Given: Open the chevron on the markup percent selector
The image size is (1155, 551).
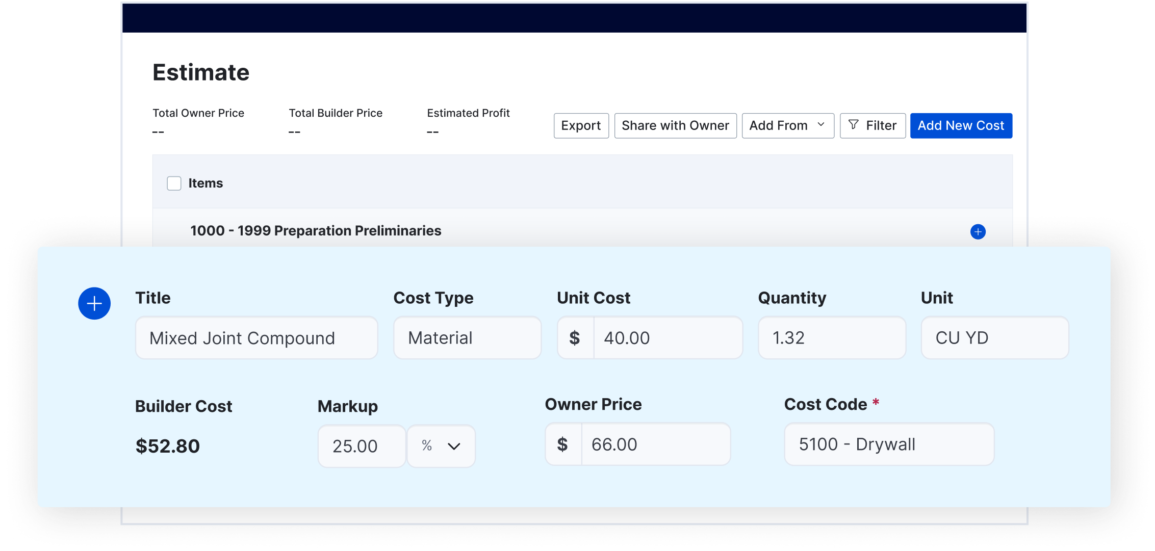Looking at the screenshot, I should point(453,447).
